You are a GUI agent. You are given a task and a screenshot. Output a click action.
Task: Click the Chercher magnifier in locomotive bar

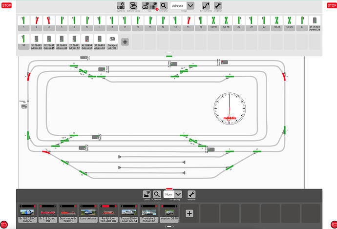pyautogui.click(x=157, y=194)
